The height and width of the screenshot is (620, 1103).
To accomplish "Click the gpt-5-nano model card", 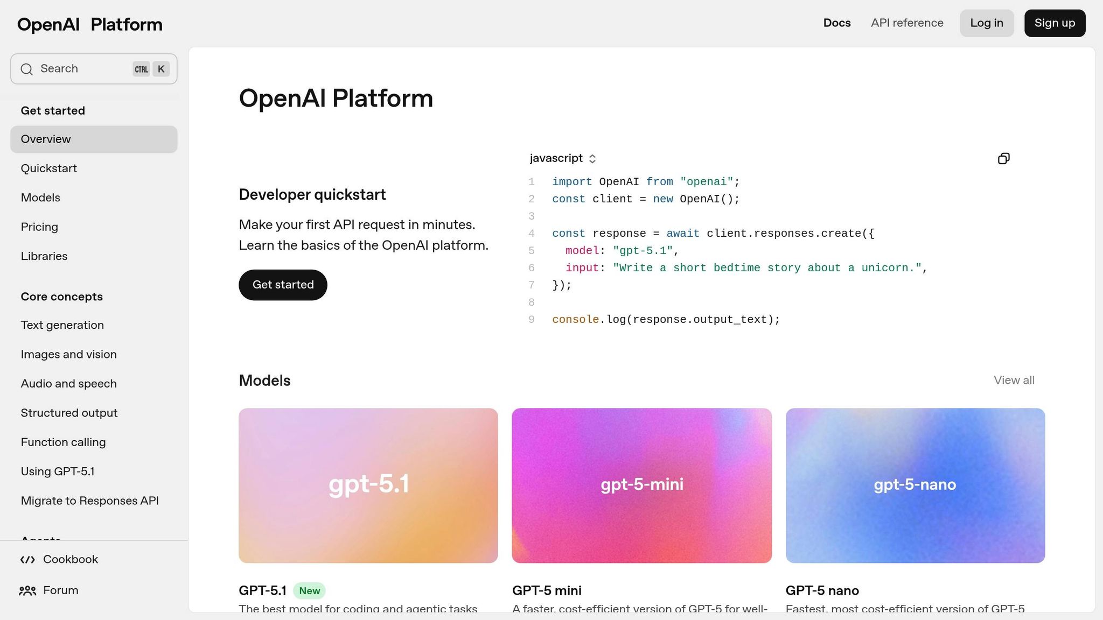I will [x=914, y=485].
